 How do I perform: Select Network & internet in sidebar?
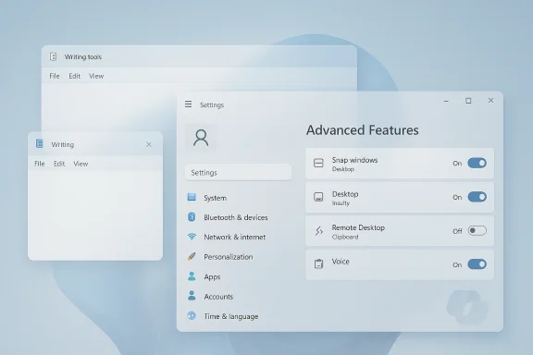(234, 237)
